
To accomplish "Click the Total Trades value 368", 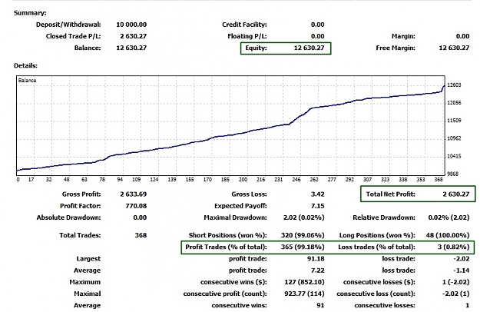I will point(141,235).
